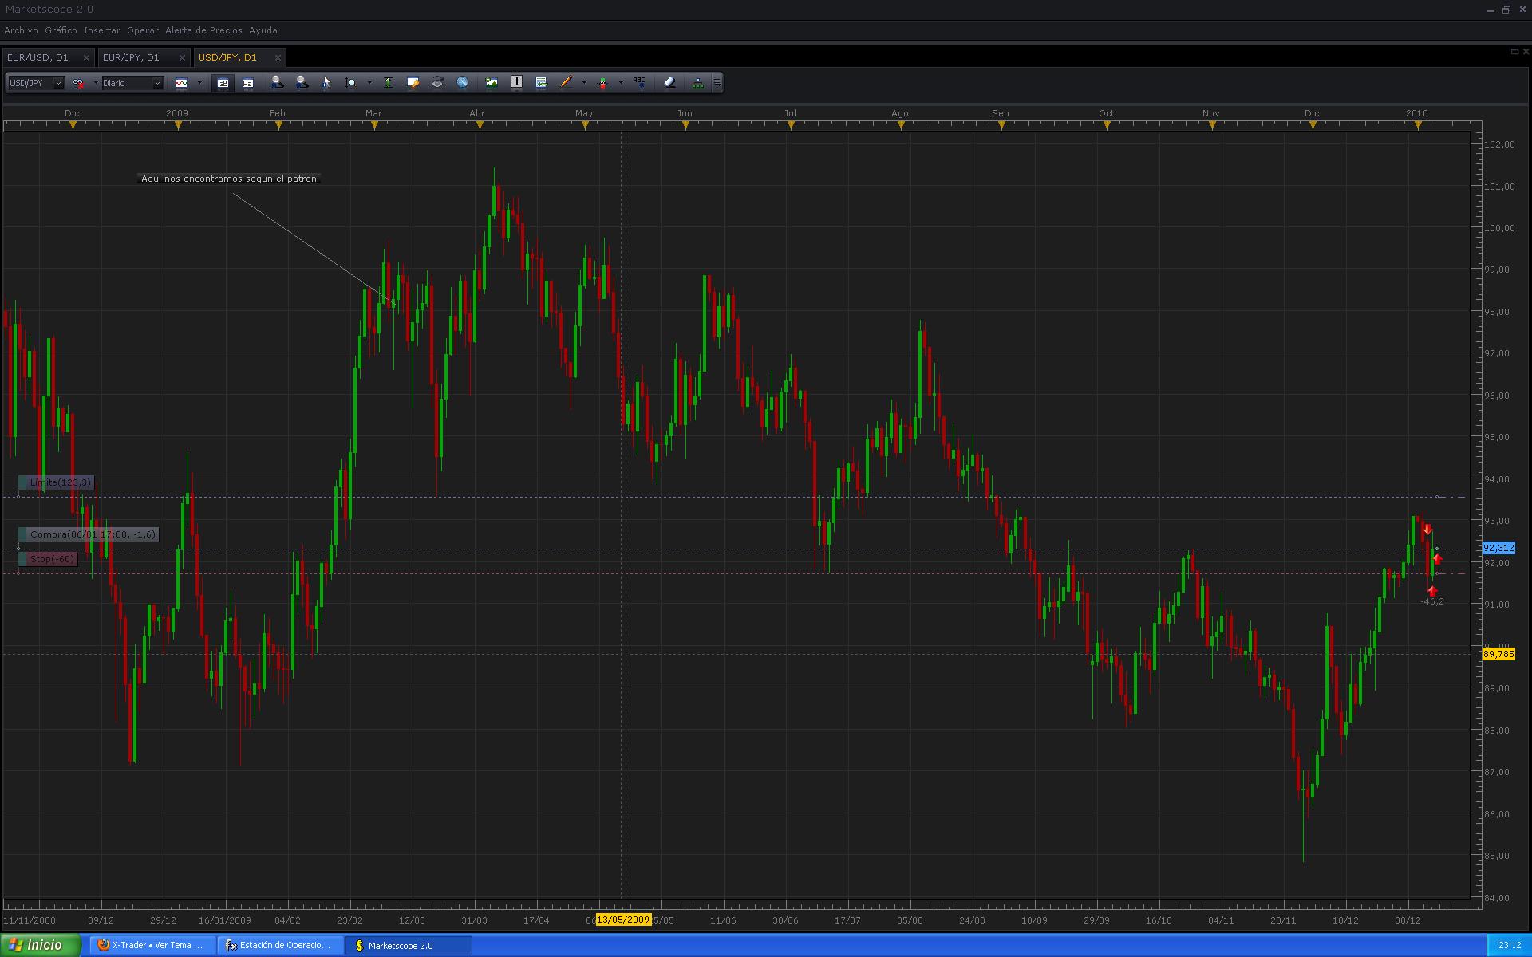1532x957 pixels.
Task: Open the Operar menu
Action: coord(142,30)
